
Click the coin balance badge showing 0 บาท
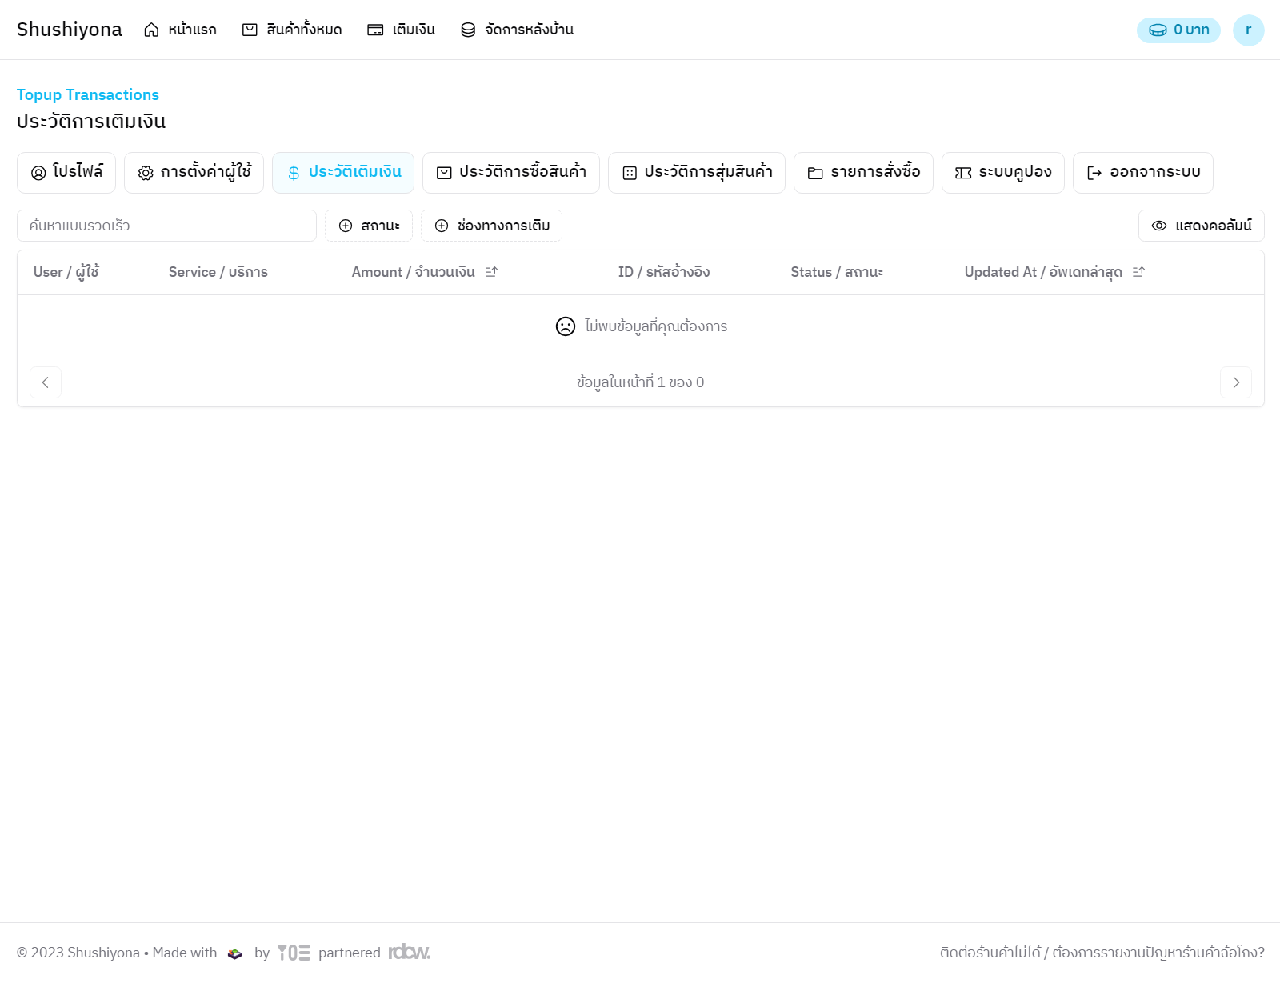tap(1178, 30)
